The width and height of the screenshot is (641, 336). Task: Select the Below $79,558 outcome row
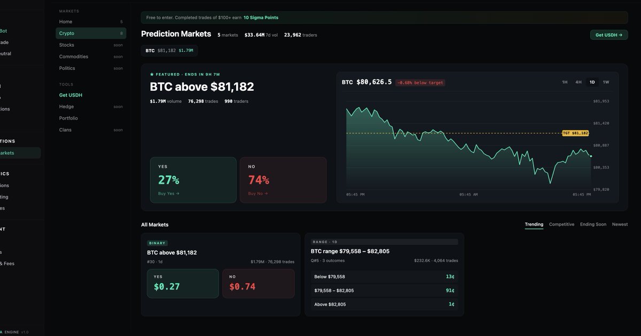pos(384,277)
